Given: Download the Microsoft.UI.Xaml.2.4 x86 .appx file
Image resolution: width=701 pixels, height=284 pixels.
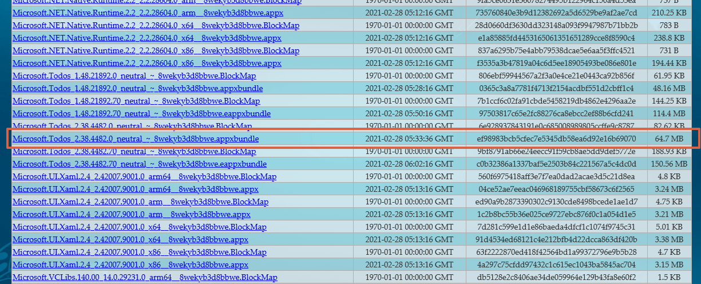Looking at the screenshot, I should (x=130, y=265).
